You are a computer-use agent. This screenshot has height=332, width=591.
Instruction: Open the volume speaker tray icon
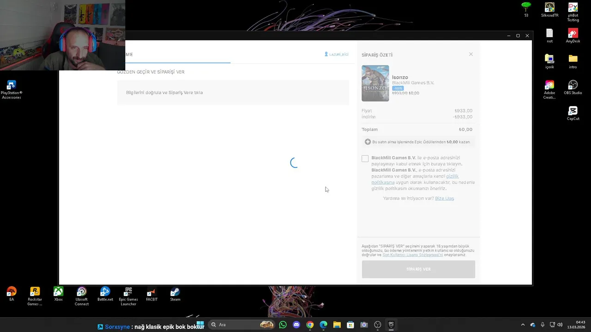(560, 325)
